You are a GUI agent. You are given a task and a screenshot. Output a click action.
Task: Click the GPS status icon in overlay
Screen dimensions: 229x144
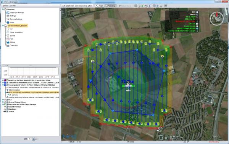pos(197,24)
